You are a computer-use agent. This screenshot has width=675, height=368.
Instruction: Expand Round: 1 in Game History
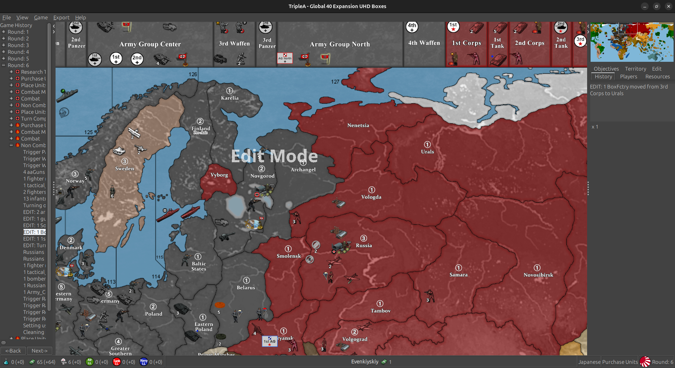[x=4, y=32]
